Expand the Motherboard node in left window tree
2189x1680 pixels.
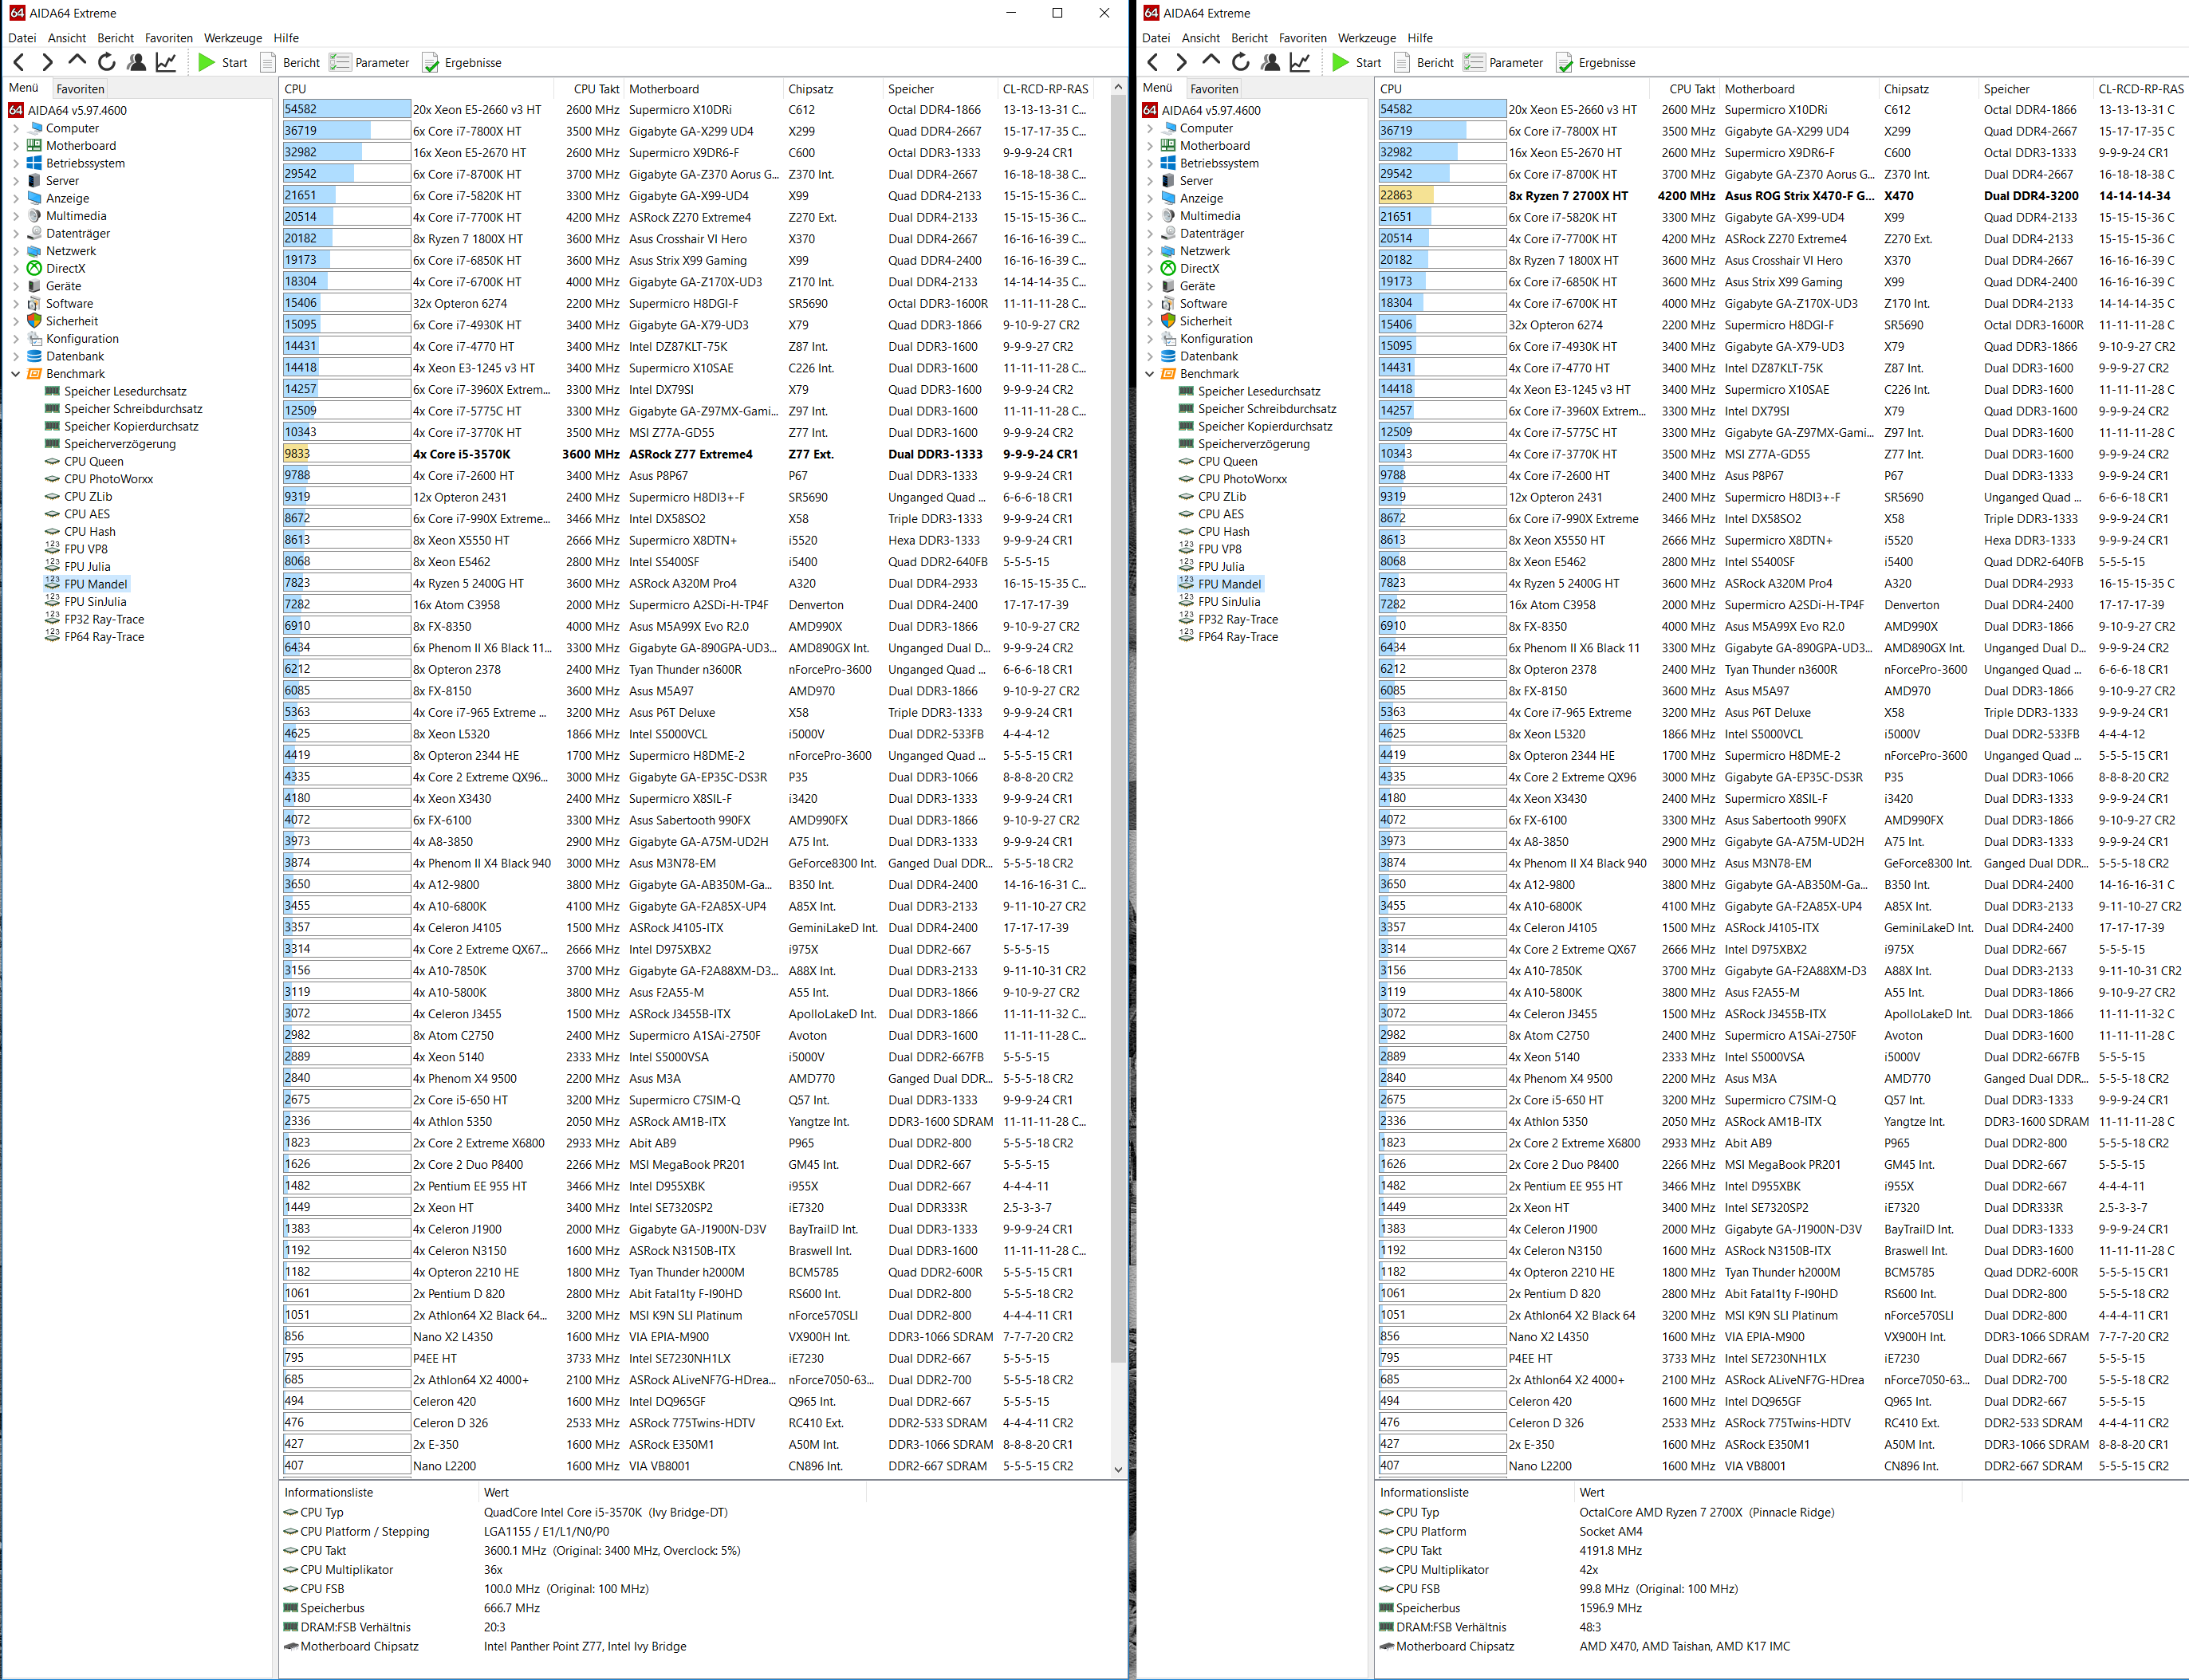(16, 146)
